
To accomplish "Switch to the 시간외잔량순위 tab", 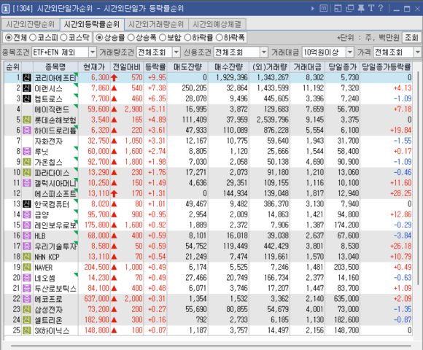I will click(x=30, y=25).
